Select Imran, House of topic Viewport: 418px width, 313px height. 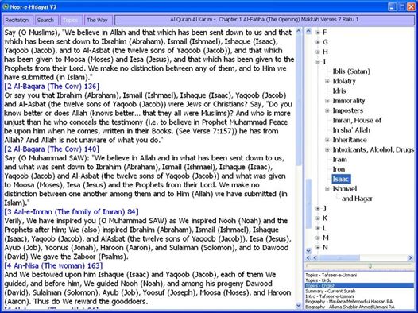point(357,121)
